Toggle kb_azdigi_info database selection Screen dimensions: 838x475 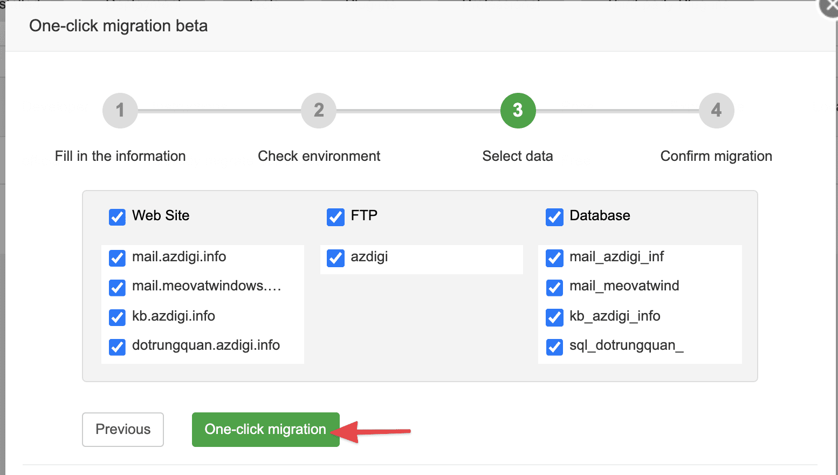click(x=554, y=317)
